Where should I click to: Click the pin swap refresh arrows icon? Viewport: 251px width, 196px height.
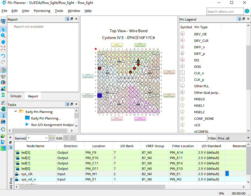tap(3, 129)
